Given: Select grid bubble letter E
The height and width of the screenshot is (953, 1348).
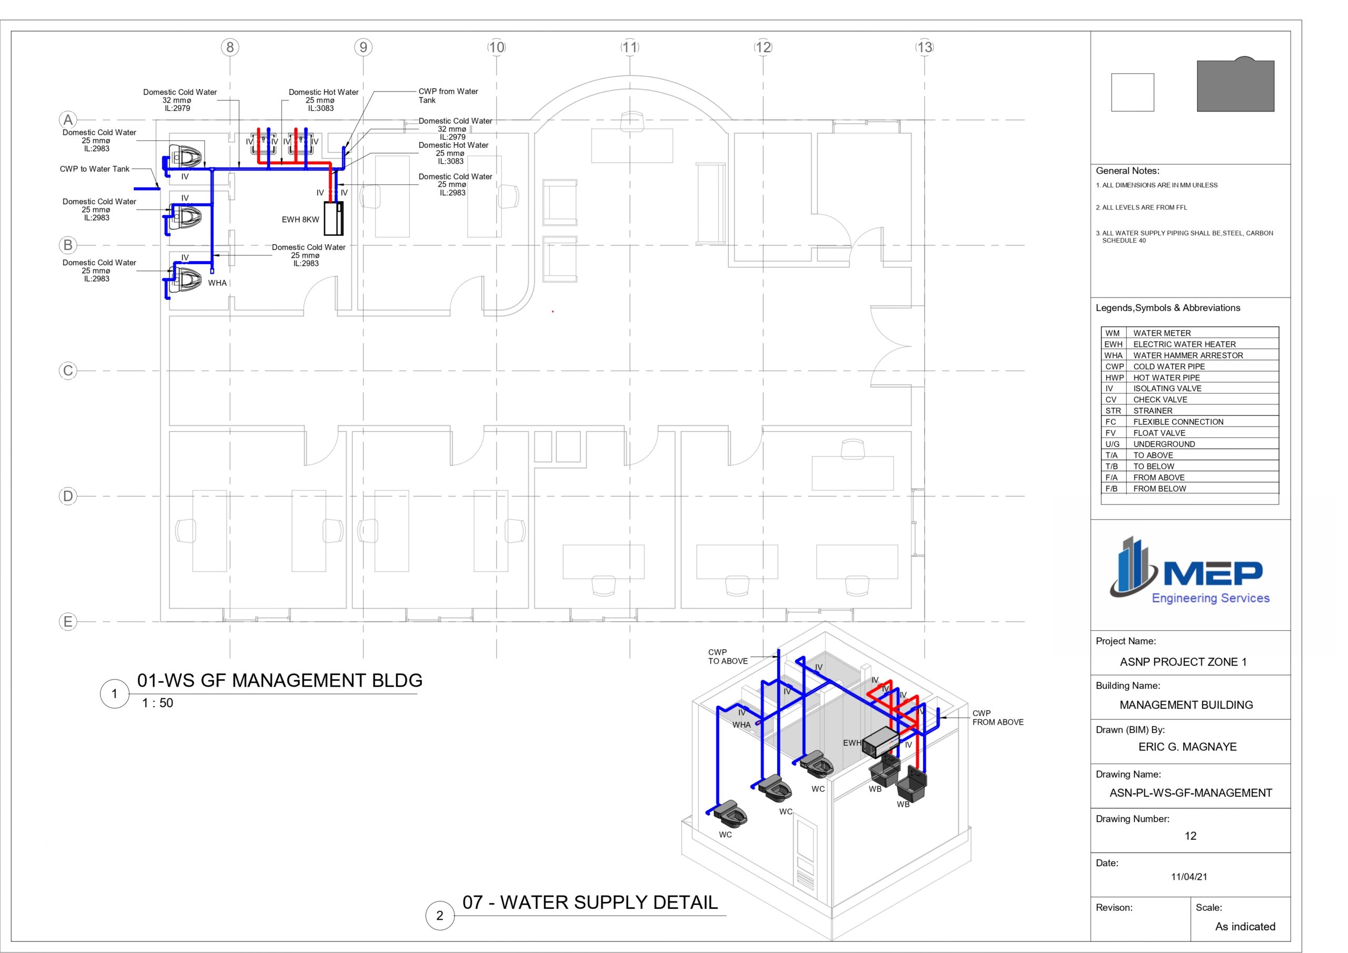Looking at the screenshot, I should pyautogui.click(x=68, y=621).
